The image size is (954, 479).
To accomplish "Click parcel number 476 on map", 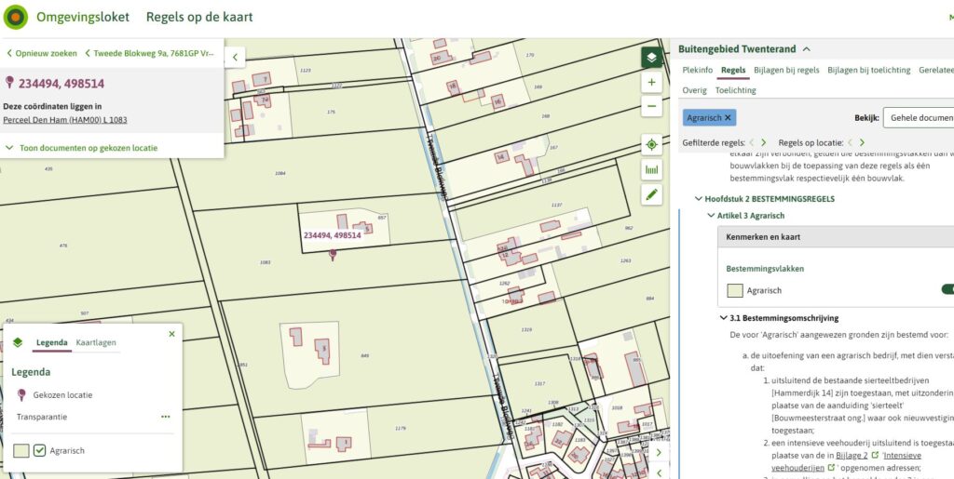I will click(x=64, y=246).
